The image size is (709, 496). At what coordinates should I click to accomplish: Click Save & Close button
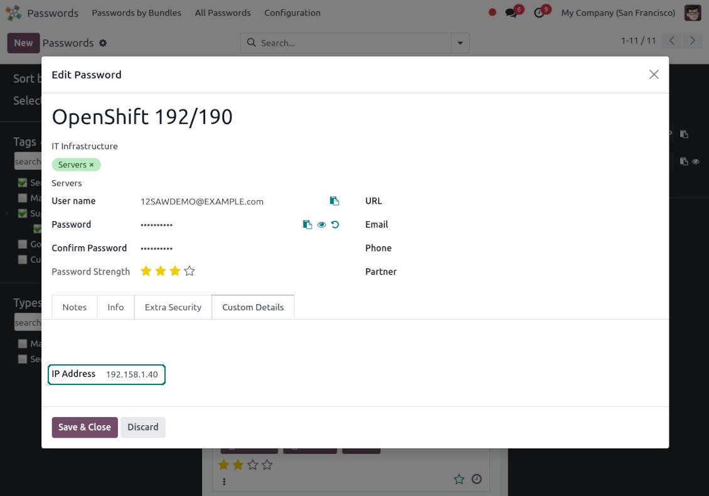coord(85,427)
